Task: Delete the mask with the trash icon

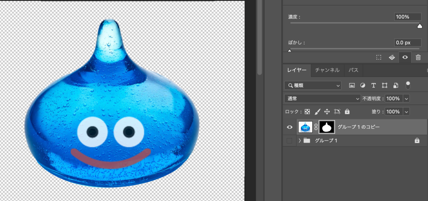Action: [x=418, y=58]
